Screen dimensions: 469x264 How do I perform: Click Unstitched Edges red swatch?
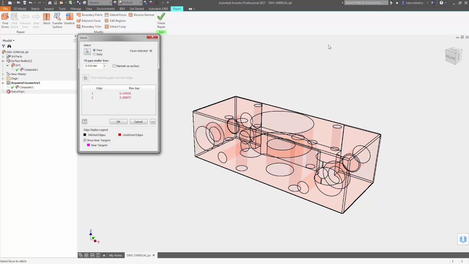[119, 135]
